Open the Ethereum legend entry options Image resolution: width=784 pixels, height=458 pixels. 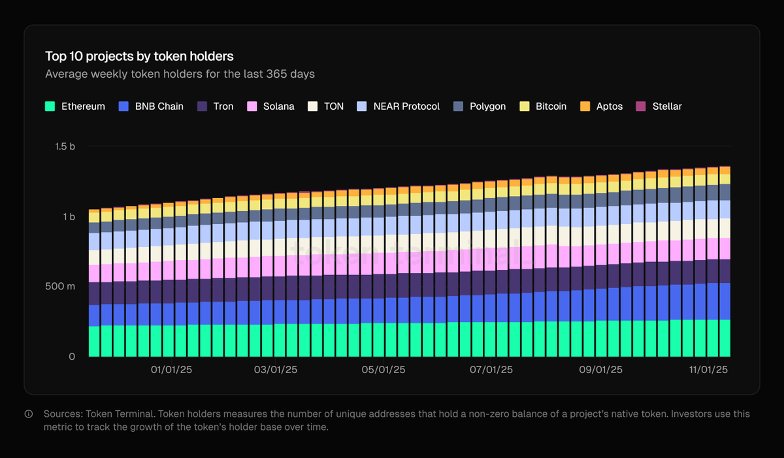click(75, 106)
